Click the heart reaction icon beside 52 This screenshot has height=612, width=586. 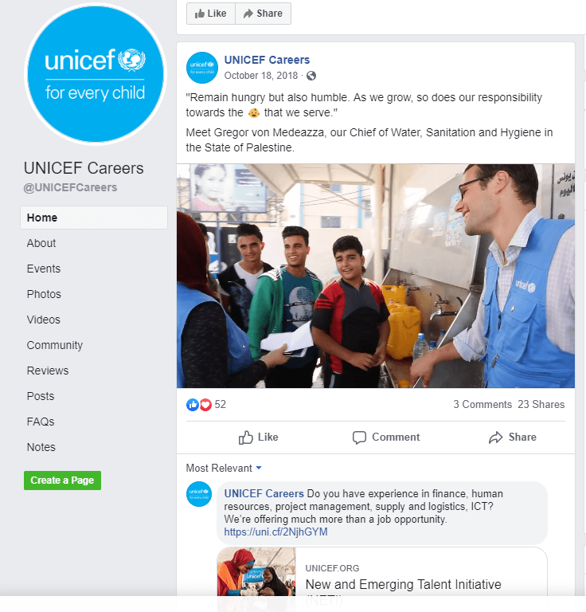205,405
